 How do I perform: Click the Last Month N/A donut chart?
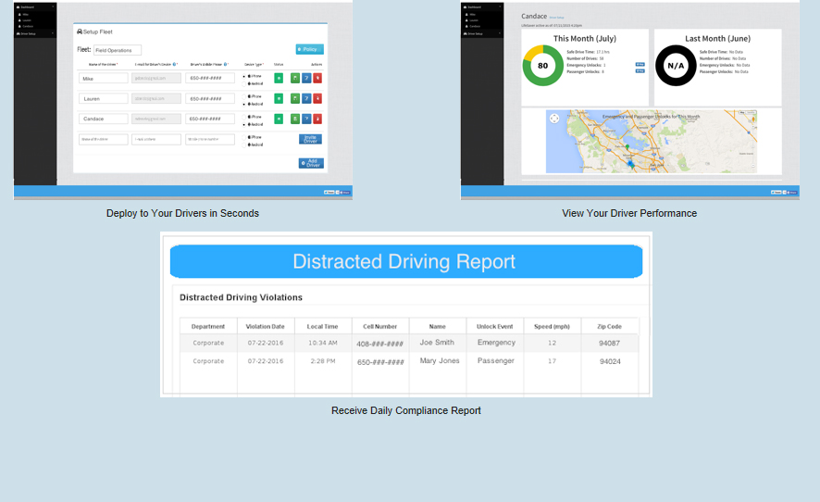(x=676, y=66)
